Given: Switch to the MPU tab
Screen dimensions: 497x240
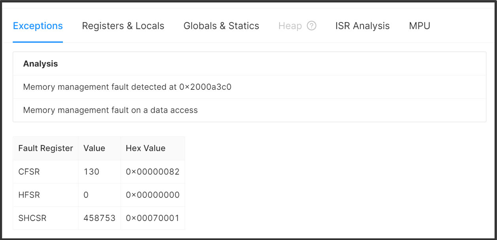Looking at the screenshot, I should [x=419, y=25].
